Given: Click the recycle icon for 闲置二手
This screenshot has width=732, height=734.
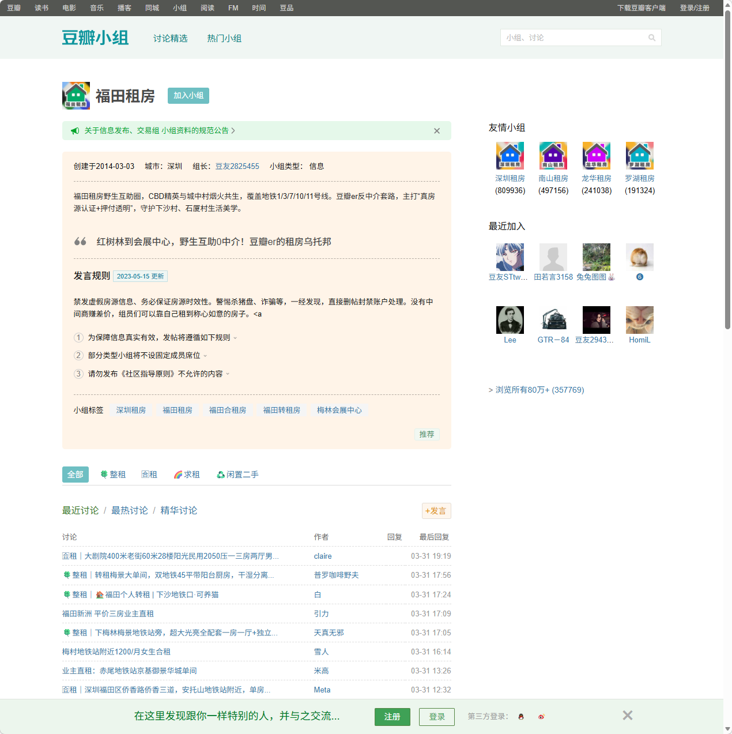Looking at the screenshot, I should (220, 474).
